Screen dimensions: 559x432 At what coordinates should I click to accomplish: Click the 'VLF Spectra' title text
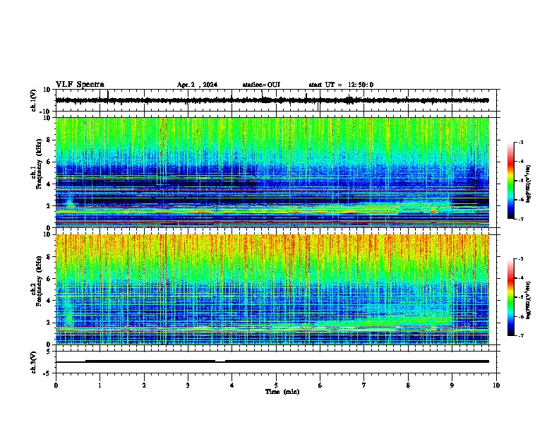click(80, 85)
